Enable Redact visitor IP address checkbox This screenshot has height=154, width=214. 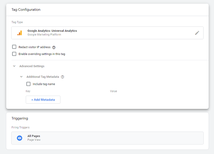pyautogui.click(x=14, y=47)
